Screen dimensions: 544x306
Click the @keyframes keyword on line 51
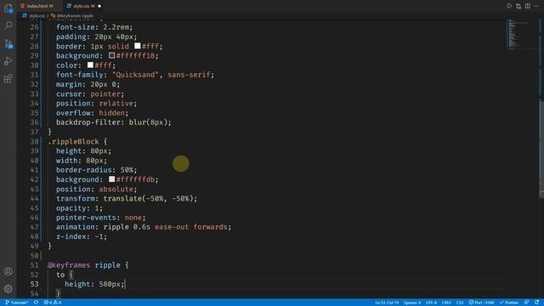click(69, 265)
